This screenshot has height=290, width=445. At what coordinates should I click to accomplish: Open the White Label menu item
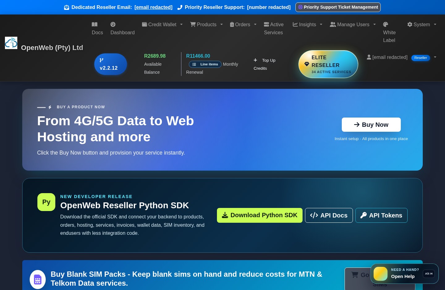pyautogui.click(x=389, y=32)
